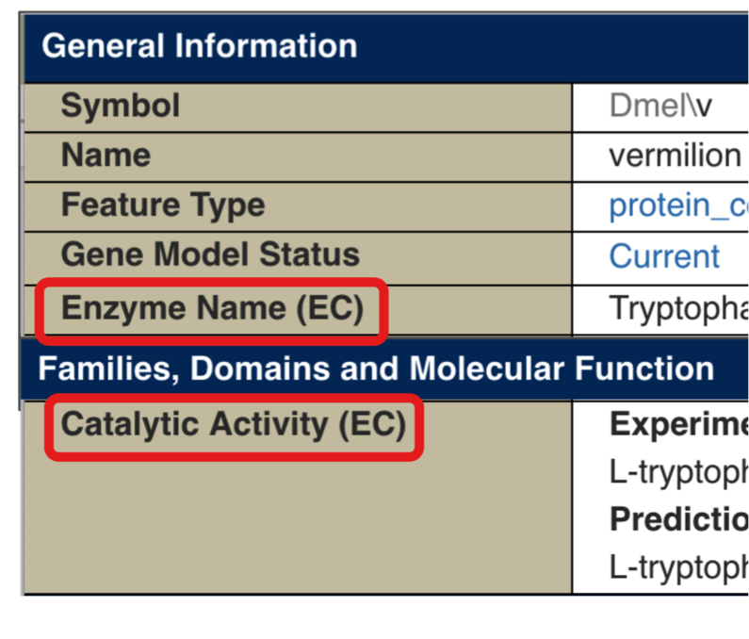Select the L-tryptoph text under Experime heading
The height and width of the screenshot is (639, 749).
pyautogui.click(x=678, y=473)
